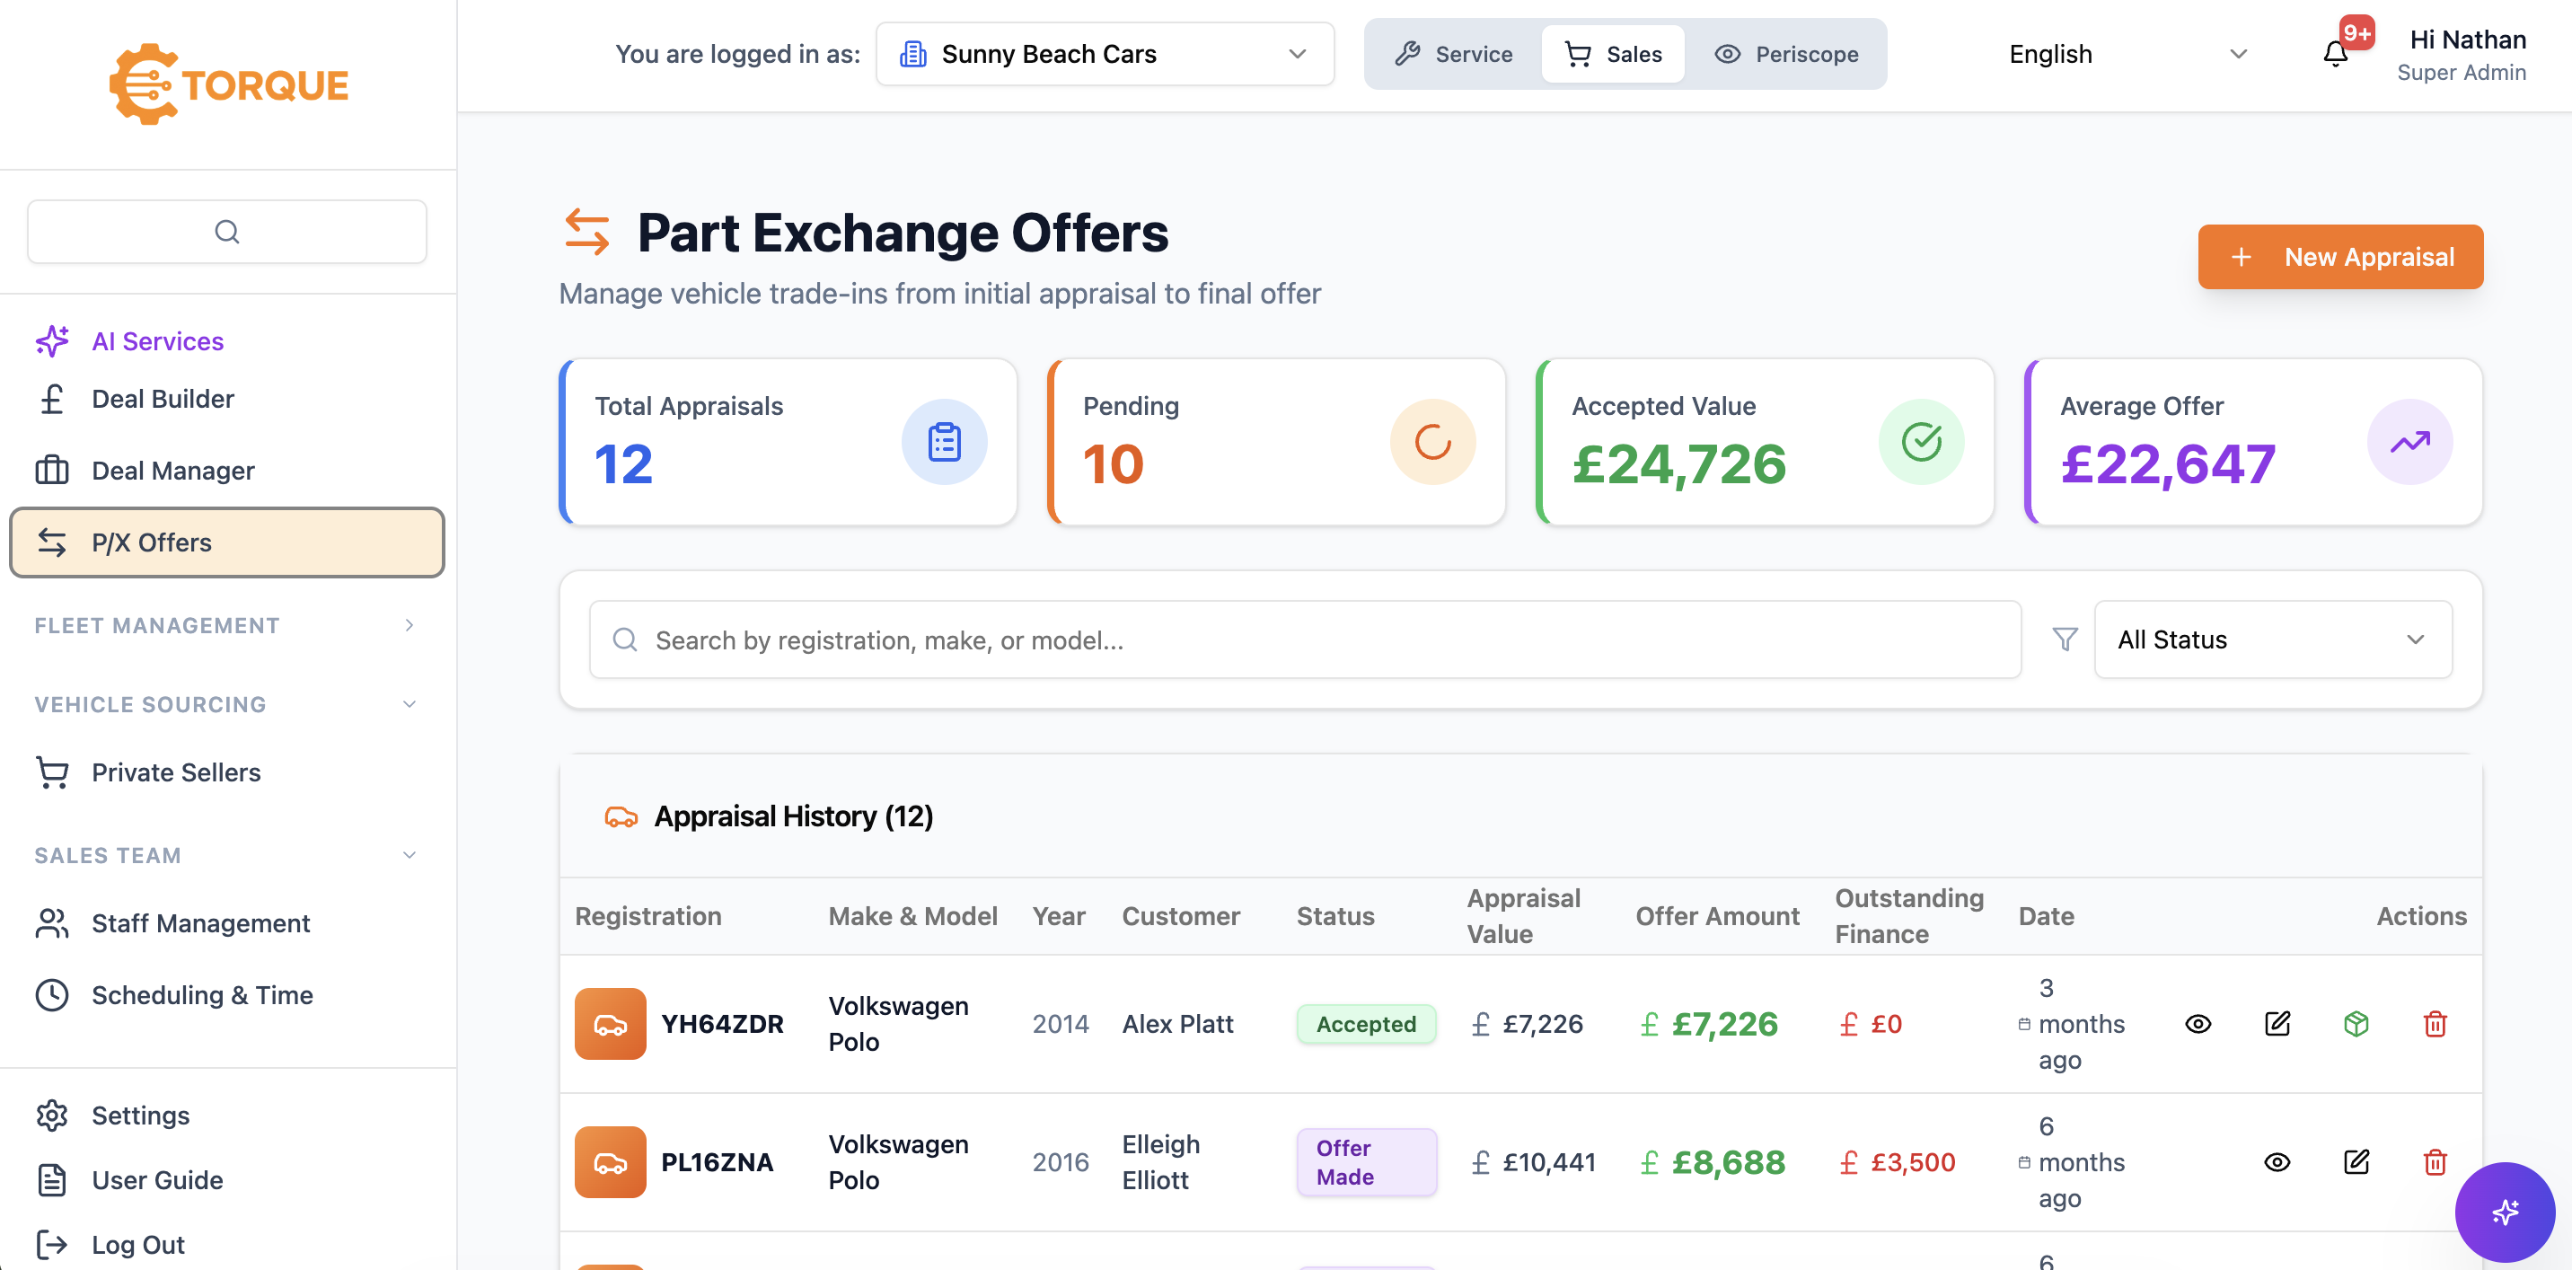Open Scheduling & Time
The image size is (2572, 1270).
tap(226, 995)
